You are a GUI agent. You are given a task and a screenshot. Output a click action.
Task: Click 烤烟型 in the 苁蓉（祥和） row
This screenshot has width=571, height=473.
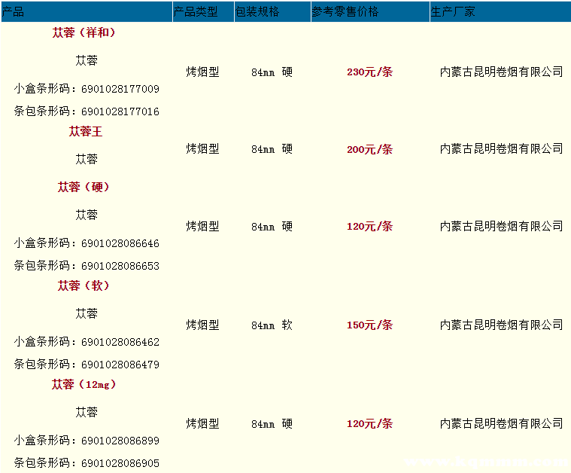pos(203,72)
